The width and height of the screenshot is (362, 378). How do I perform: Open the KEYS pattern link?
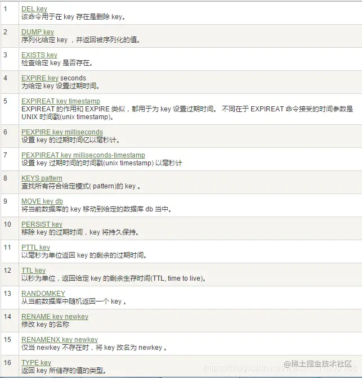pos(42,178)
